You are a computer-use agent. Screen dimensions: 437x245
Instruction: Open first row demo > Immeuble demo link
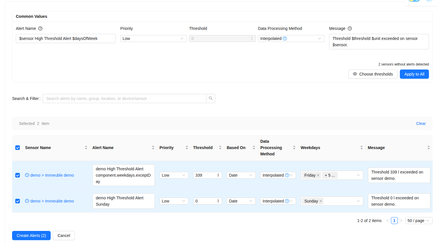click(52, 175)
